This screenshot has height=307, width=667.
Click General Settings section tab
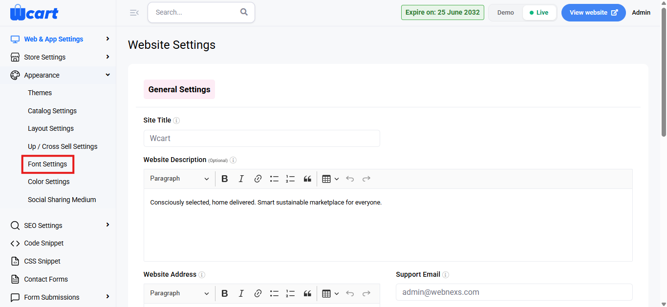pyautogui.click(x=179, y=89)
